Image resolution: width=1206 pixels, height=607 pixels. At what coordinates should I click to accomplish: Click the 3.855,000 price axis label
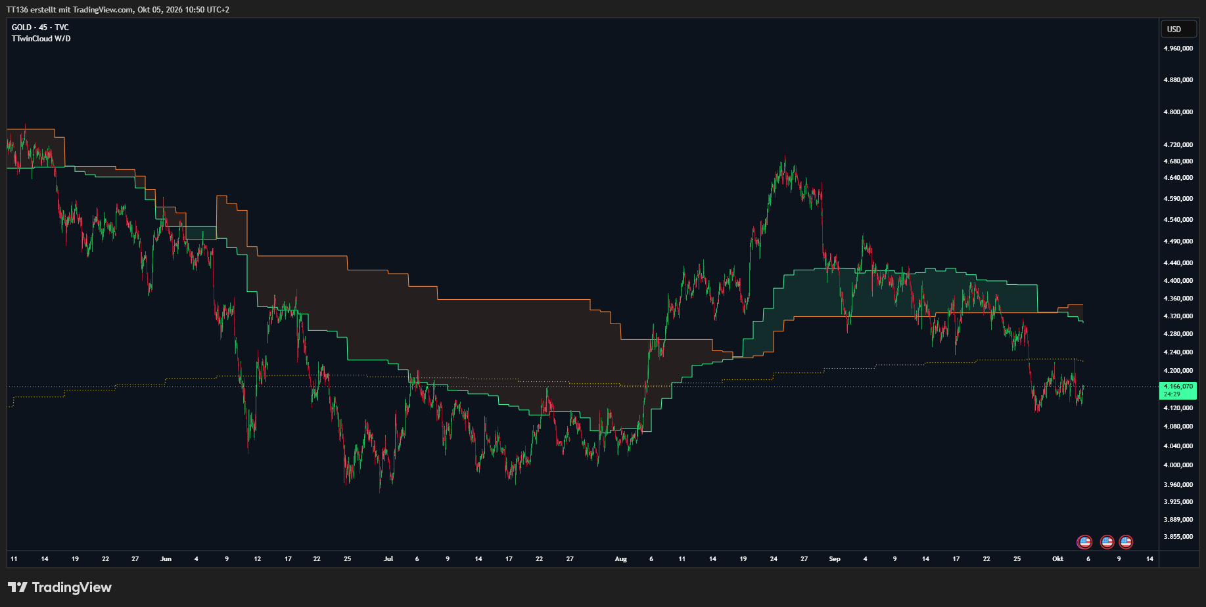coord(1178,537)
